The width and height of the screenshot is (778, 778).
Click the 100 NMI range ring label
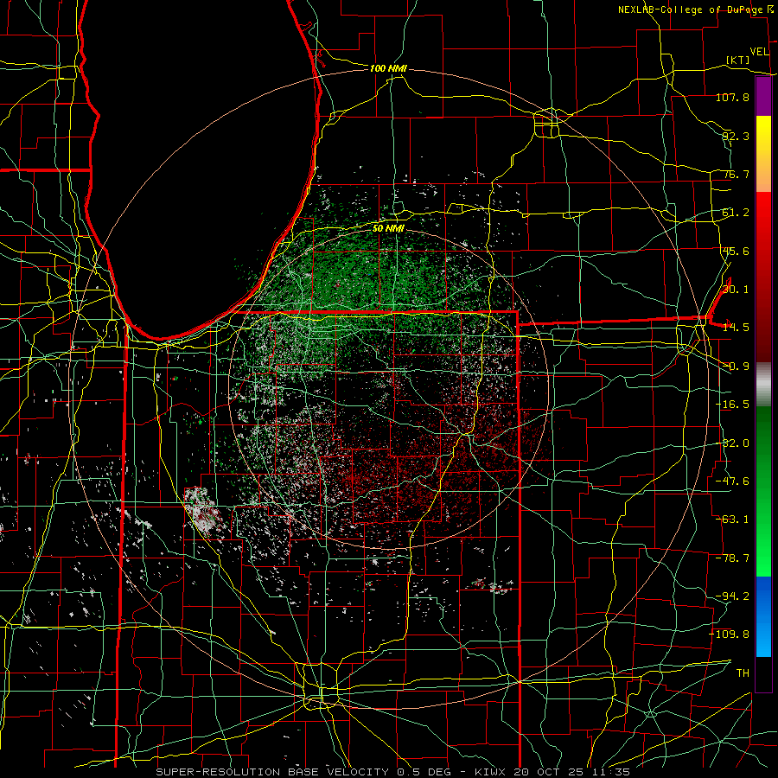click(388, 68)
